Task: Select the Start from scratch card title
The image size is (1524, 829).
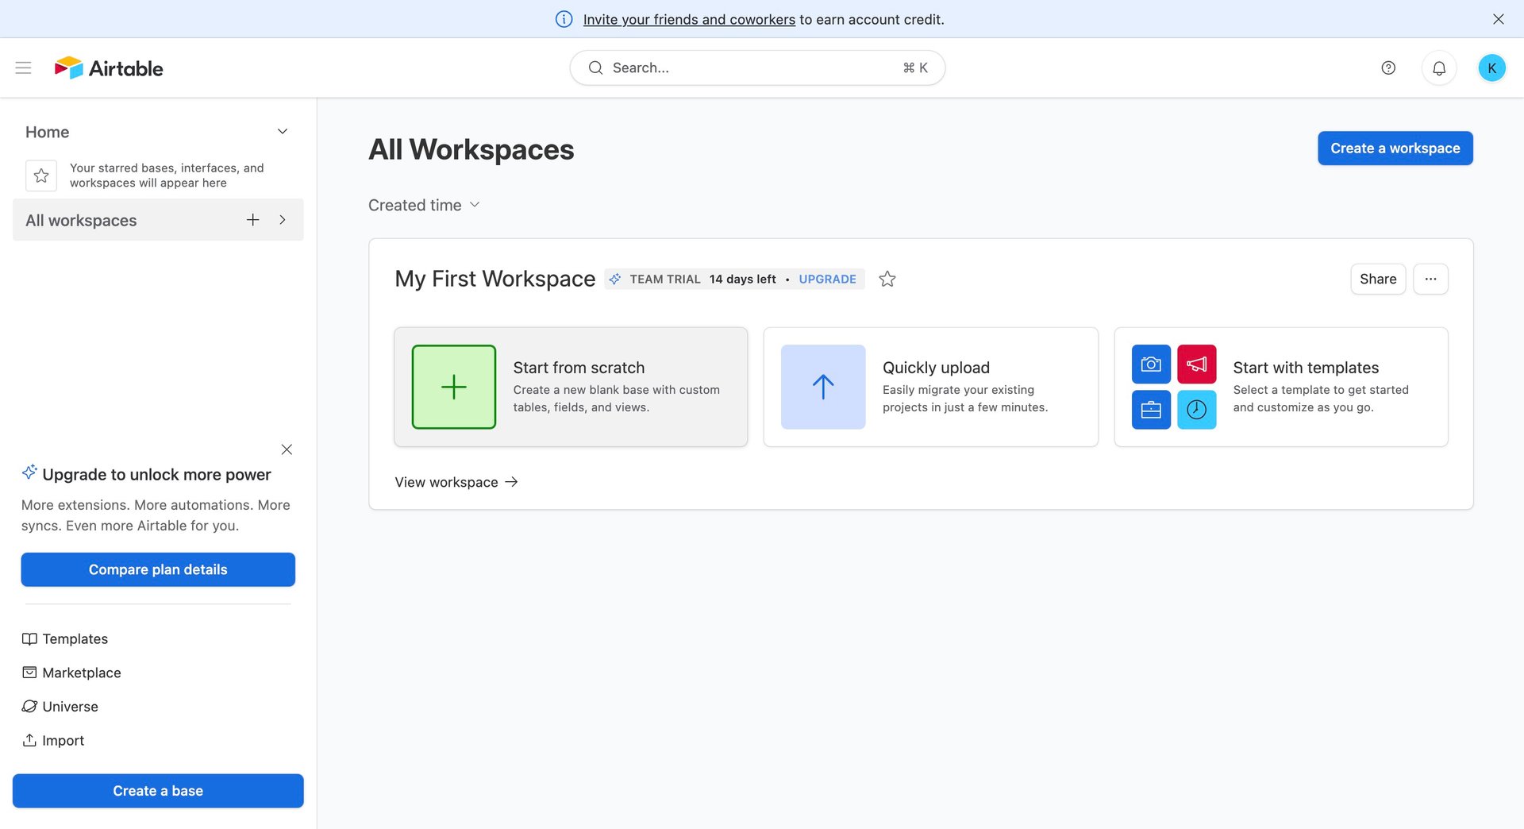Action: click(579, 368)
